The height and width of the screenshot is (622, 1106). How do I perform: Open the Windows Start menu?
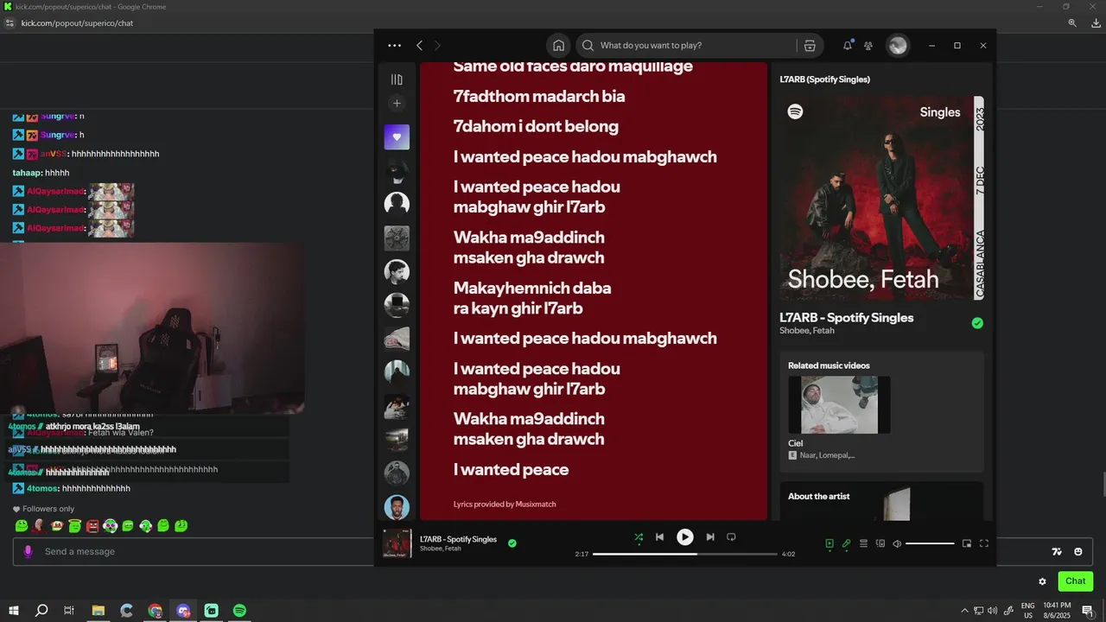click(x=14, y=611)
